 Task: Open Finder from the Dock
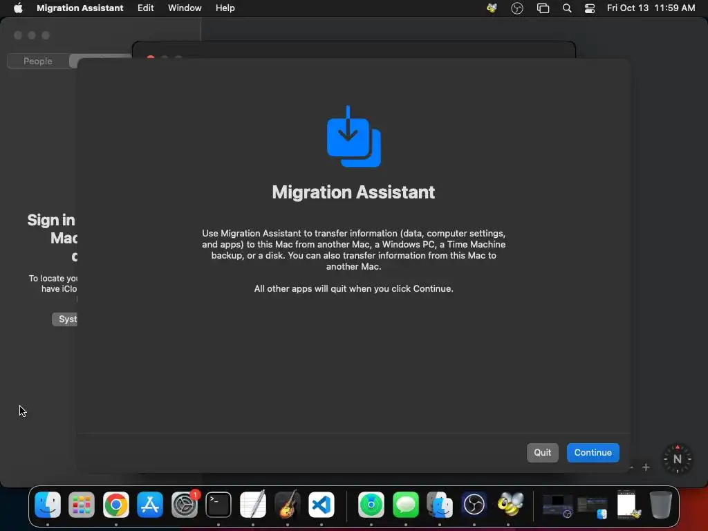click(x=48, y=504)
